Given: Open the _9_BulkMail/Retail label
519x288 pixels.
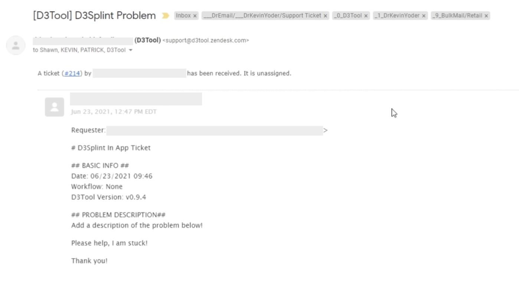Looking at the screenshot, I should coord(457,16).
